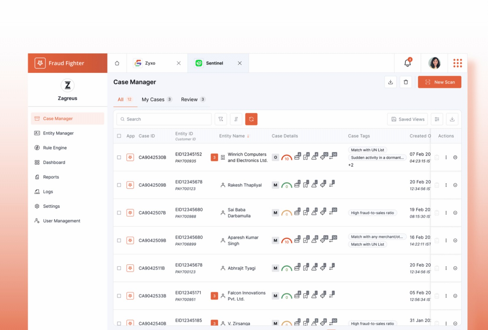Open Rule Engine in the sidebar
Screen dimensions: 488x330
pos(55,148)
